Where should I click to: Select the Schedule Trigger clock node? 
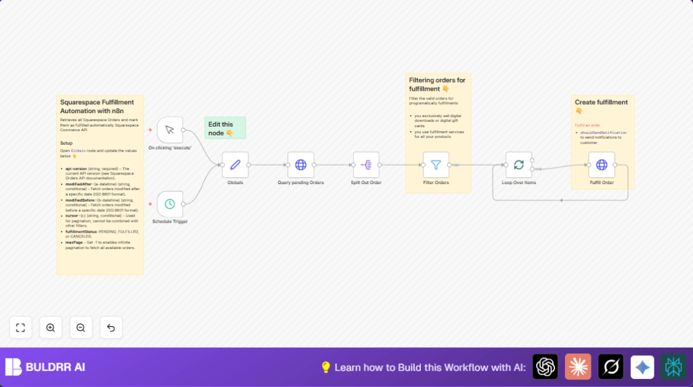coord(170,204)
